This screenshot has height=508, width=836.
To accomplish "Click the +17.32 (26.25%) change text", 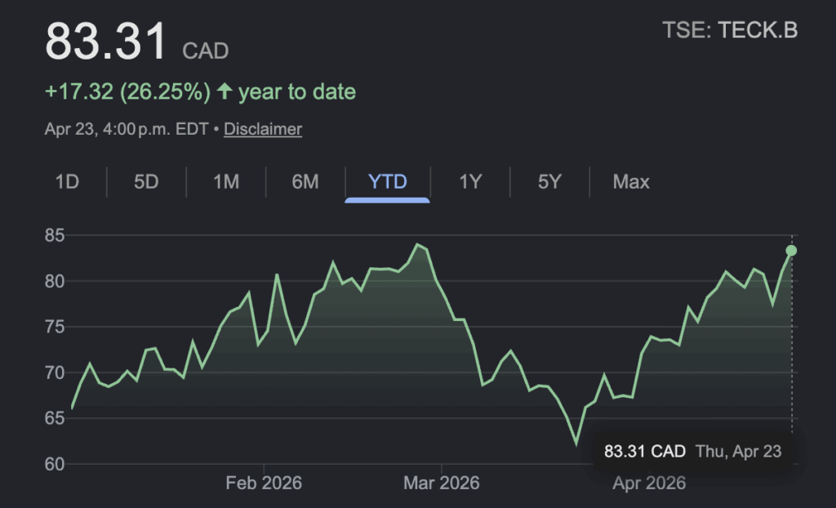I will click(x=127, y=91).
